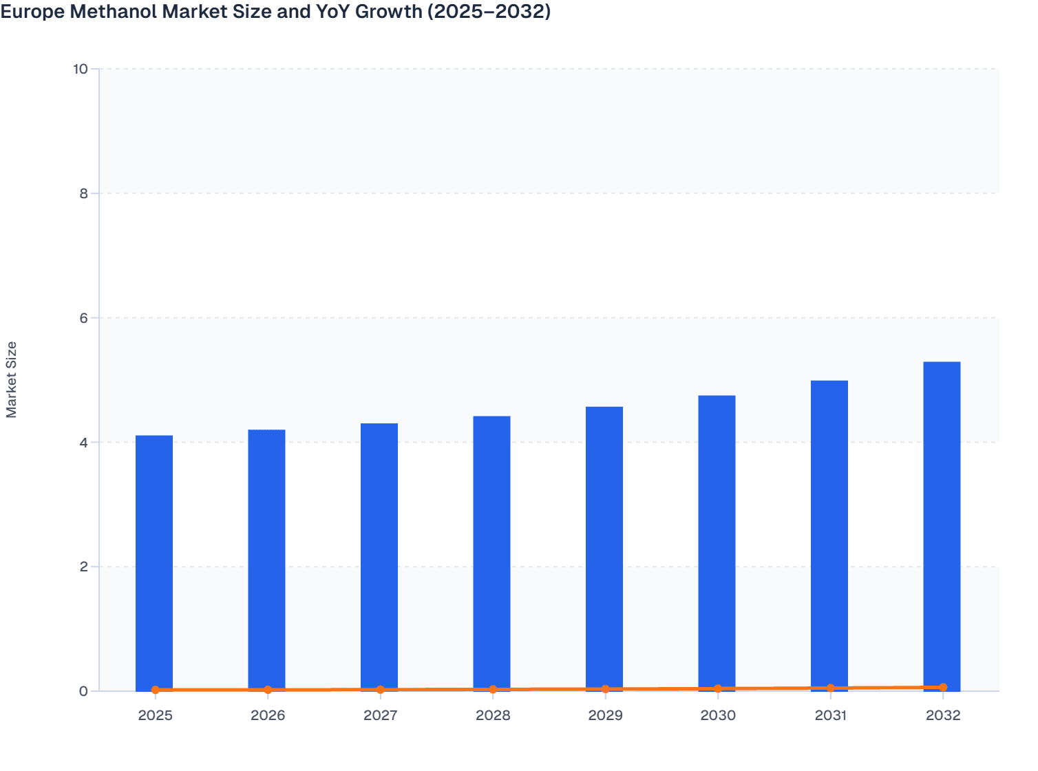
Task: Click the orange marker above 2025
Action: pyautogui.click(x=155, y=688)
